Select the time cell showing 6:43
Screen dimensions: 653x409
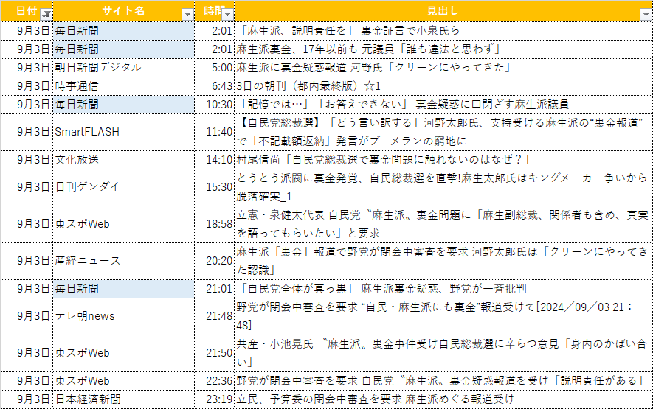pos(215,85)
